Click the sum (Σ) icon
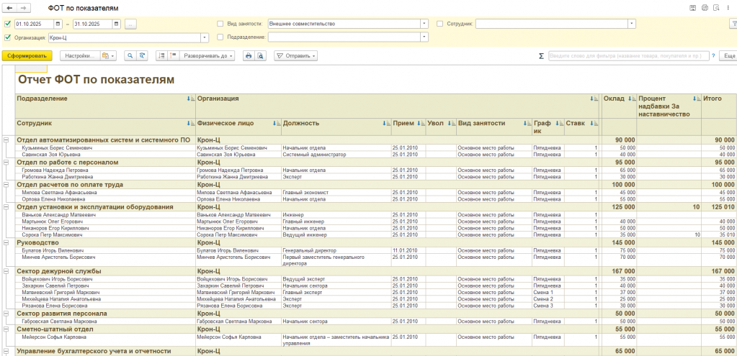737x356 pixels. tap(541, 55)
